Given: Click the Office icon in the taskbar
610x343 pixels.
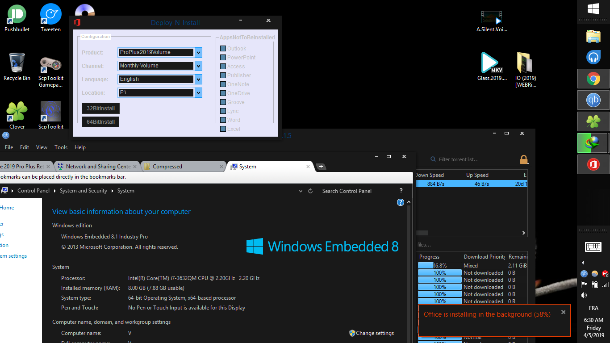Looking at the screenshot, I should [593, 164].
